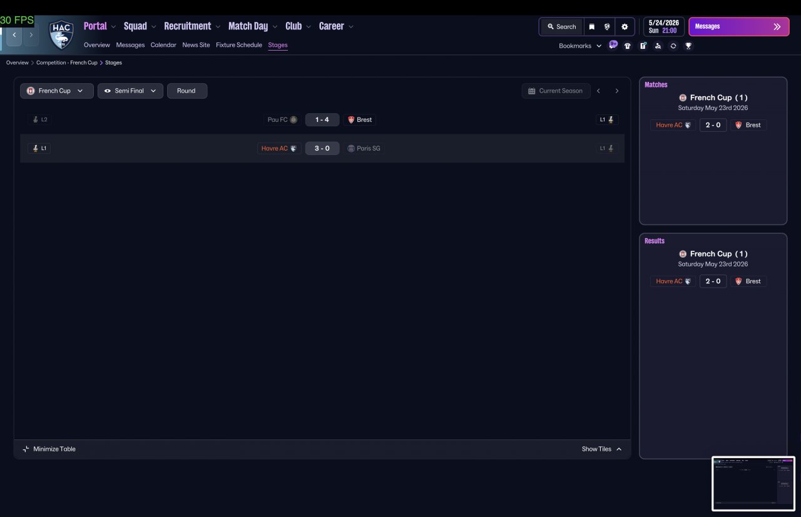Click Brest's badge in the Matches panel
This screenshot has width=801, height=517.
click(738, 125)
